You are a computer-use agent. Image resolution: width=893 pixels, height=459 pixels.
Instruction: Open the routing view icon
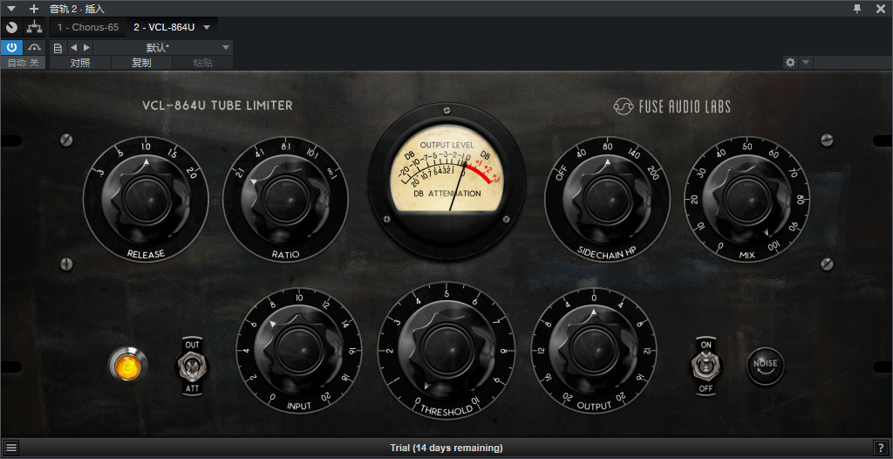pyautogui.click(x=35, y=27)
